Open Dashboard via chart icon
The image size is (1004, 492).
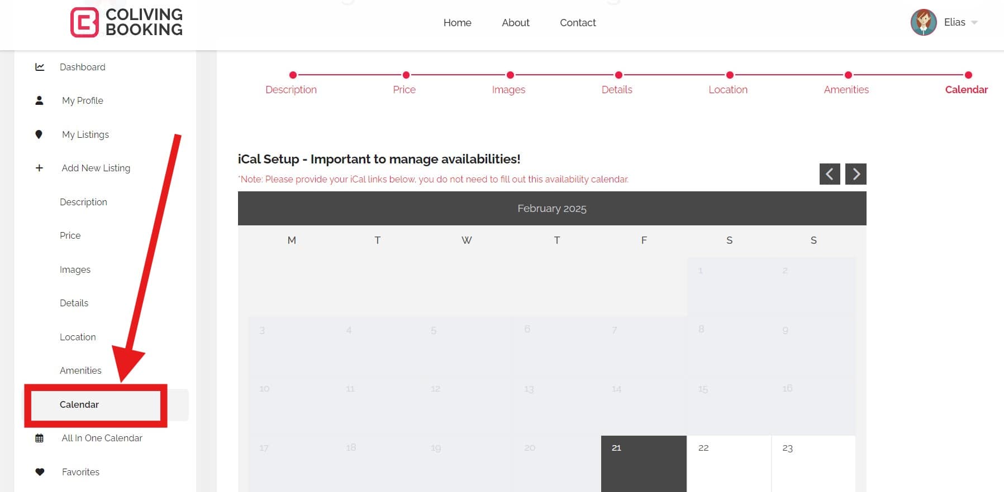coord(40,67)
